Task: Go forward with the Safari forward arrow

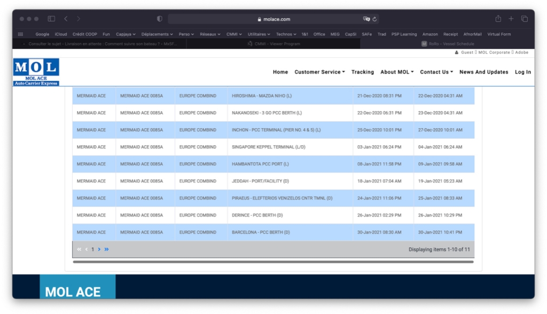Action: (x=79, y=19)
